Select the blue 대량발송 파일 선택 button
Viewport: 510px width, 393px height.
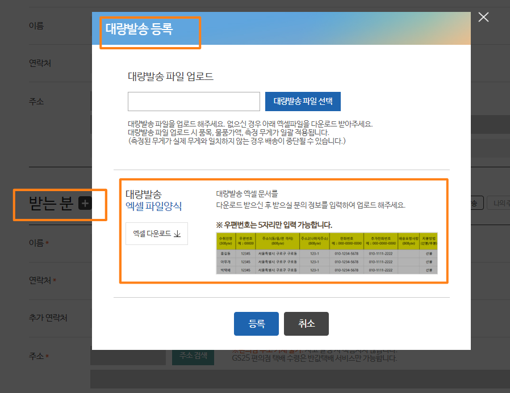point(302,102)
